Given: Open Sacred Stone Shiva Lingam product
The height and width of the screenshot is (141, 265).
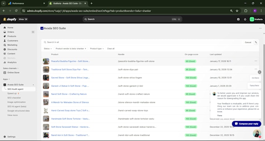Looking at the screenshot, I should point(70,78).
